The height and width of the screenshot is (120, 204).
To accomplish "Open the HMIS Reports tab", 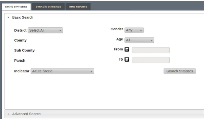I will coord(78,7).
